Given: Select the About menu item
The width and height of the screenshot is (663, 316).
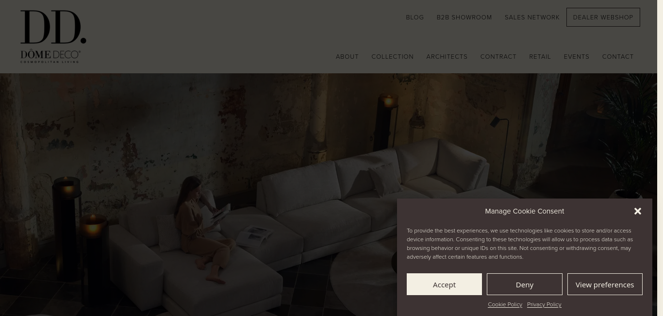Looking at the screenshot, I should tap(347, 57).
